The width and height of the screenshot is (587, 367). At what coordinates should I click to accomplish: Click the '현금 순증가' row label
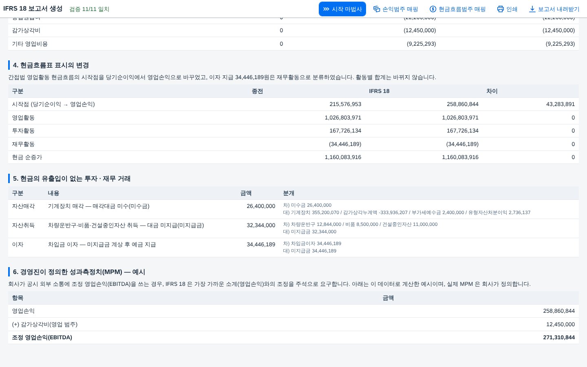click(27, 157)
